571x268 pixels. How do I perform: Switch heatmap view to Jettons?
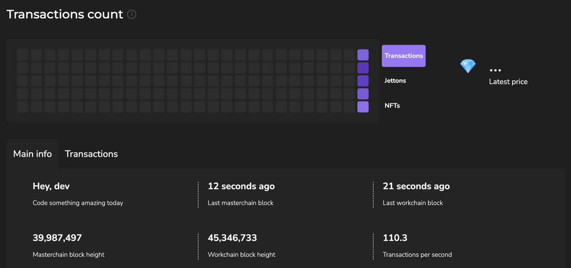click(395, 81)
